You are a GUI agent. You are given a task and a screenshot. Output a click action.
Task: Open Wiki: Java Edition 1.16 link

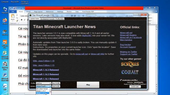pos(44,61)
